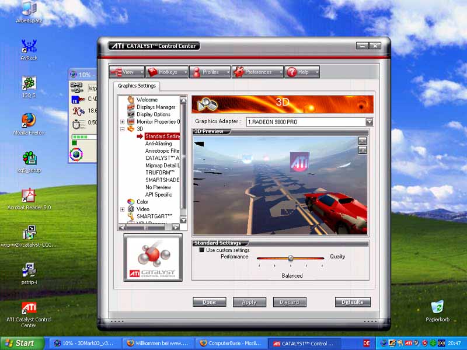Click the Welcome hand icon in tree
Viewport: 467px width, 350px height.
[x=131, y=99]
